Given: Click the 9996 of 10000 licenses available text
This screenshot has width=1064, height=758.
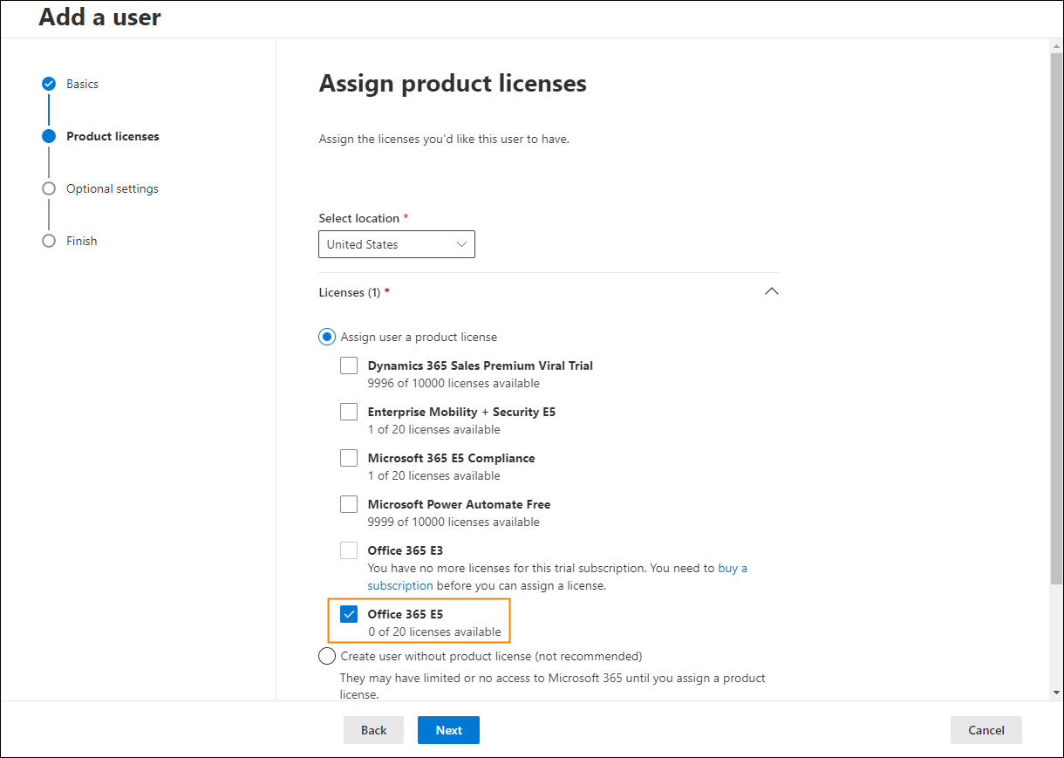Looking at the screenshot, I should coord(454,383).
